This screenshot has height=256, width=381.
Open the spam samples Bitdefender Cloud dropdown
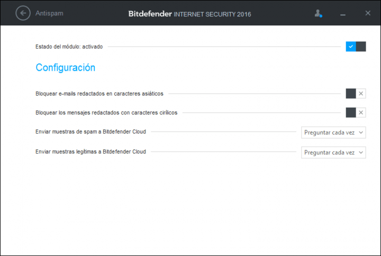(333, 132)
